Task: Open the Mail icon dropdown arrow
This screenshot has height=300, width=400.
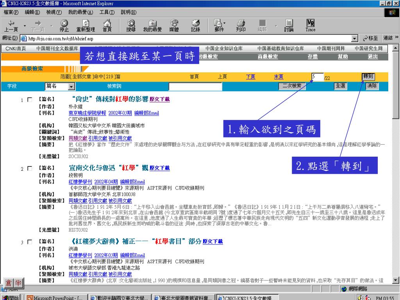Action: point(225,23)
